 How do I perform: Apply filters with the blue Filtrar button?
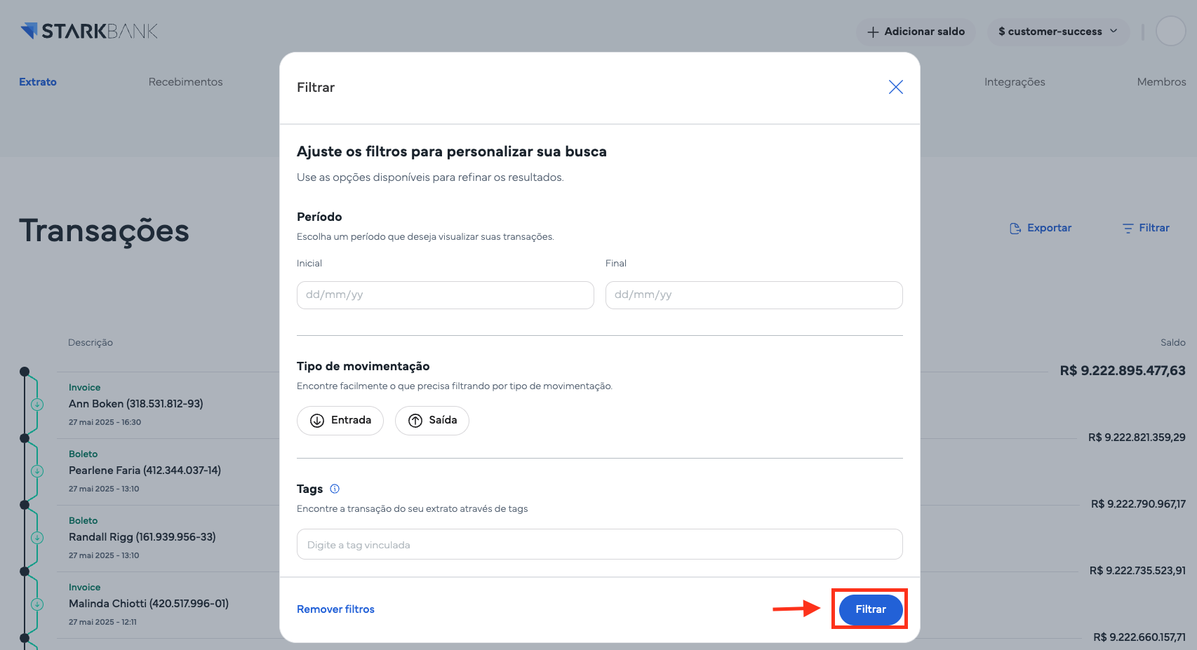tap(871, 609)
